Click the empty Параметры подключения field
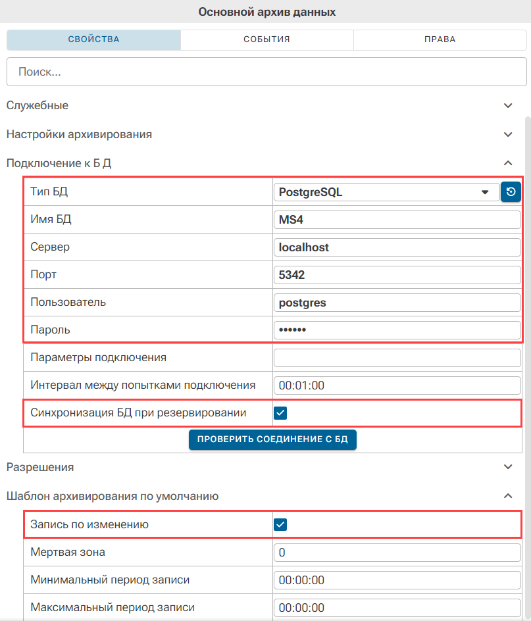 click(397, 358)
